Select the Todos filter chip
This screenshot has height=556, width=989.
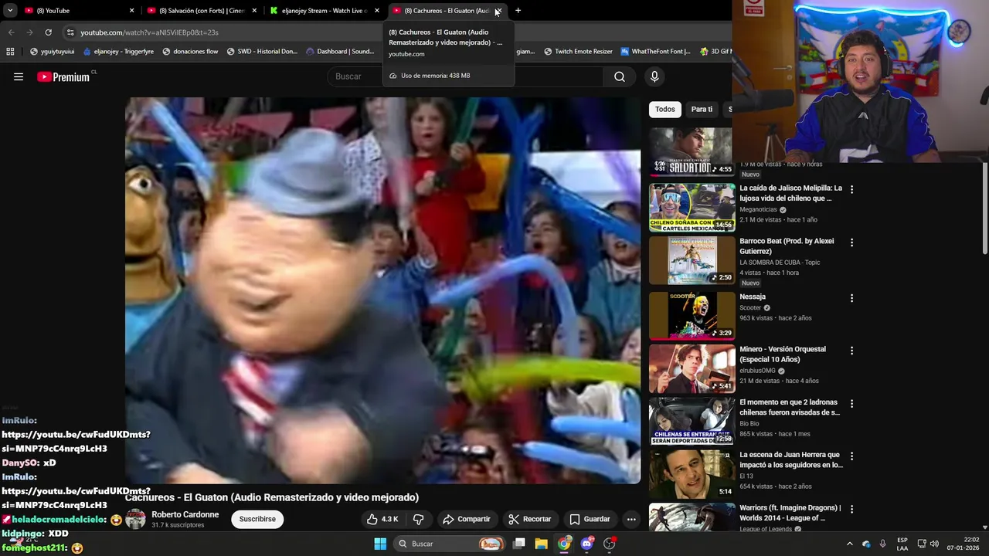click(665, 109)
